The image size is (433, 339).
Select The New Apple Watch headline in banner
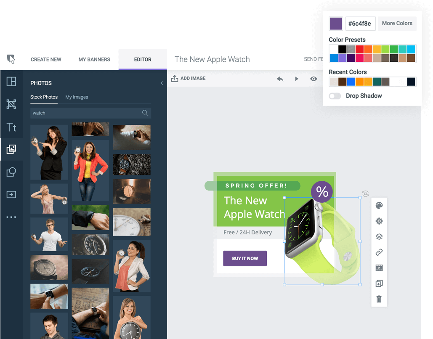[x=254, y=207]
